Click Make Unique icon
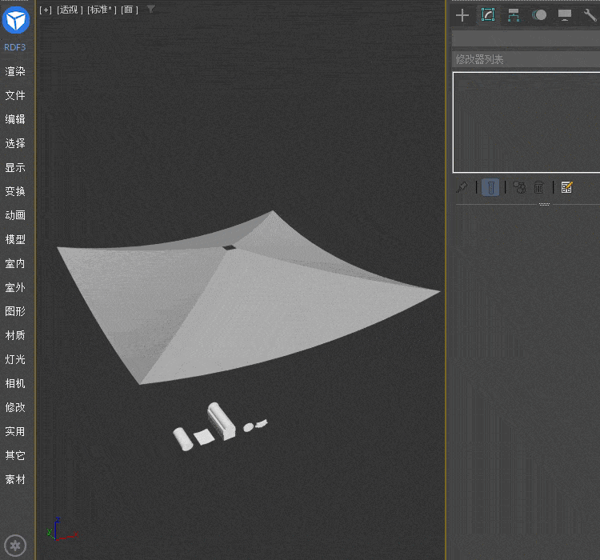This screenshot has height=560, width=600. pyautogui.click(x=519, y=187)
